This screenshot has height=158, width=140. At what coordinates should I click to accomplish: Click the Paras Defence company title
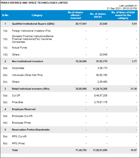(x=34, y=3)
